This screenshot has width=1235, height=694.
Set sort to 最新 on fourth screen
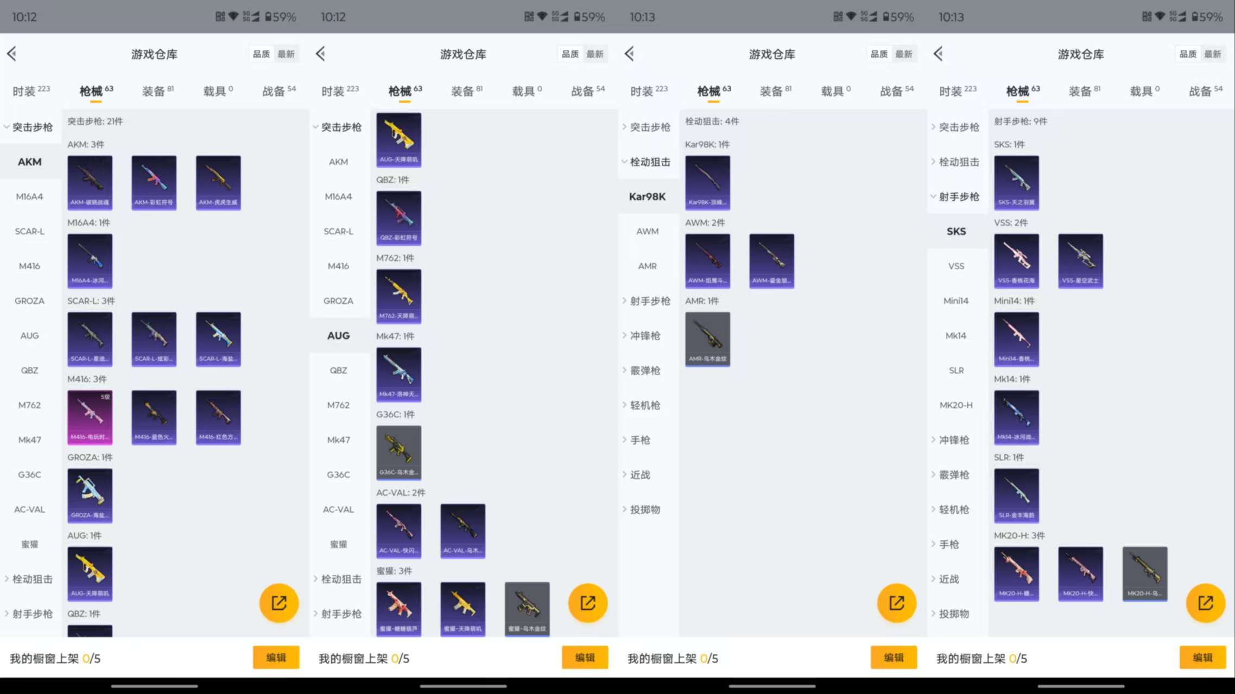click(1213, 54)
